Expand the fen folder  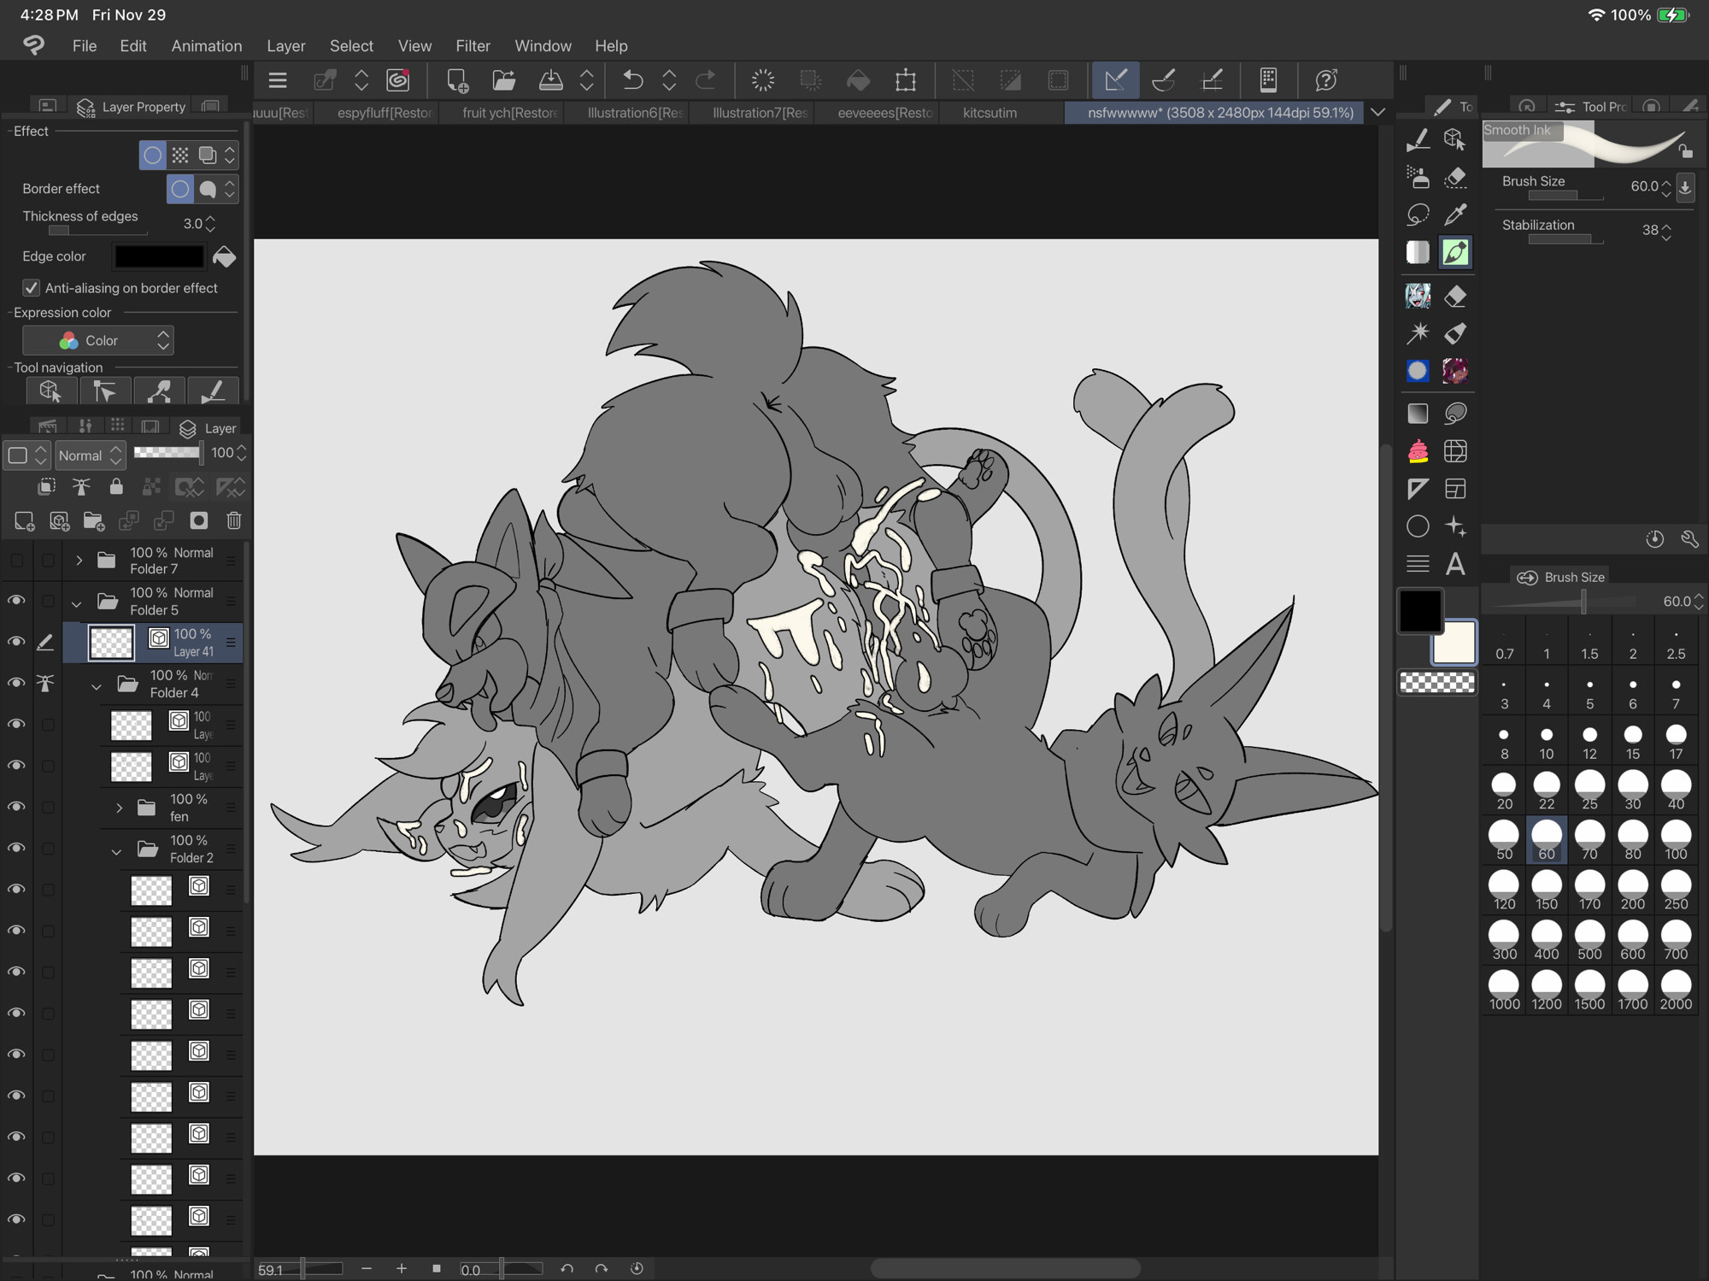point(119,808)
